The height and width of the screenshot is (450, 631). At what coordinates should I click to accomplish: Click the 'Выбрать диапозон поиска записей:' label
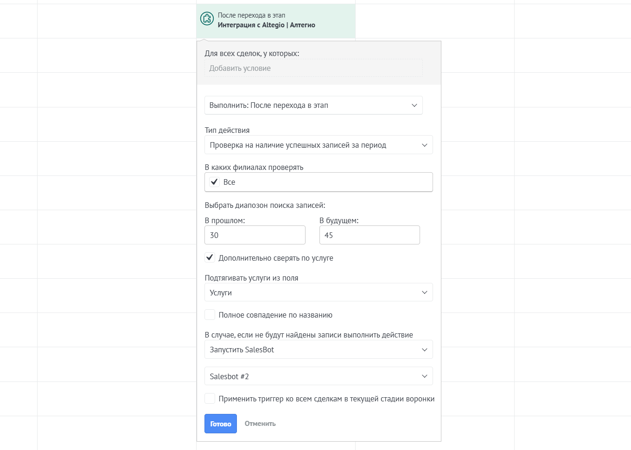[x=265, y=205]
